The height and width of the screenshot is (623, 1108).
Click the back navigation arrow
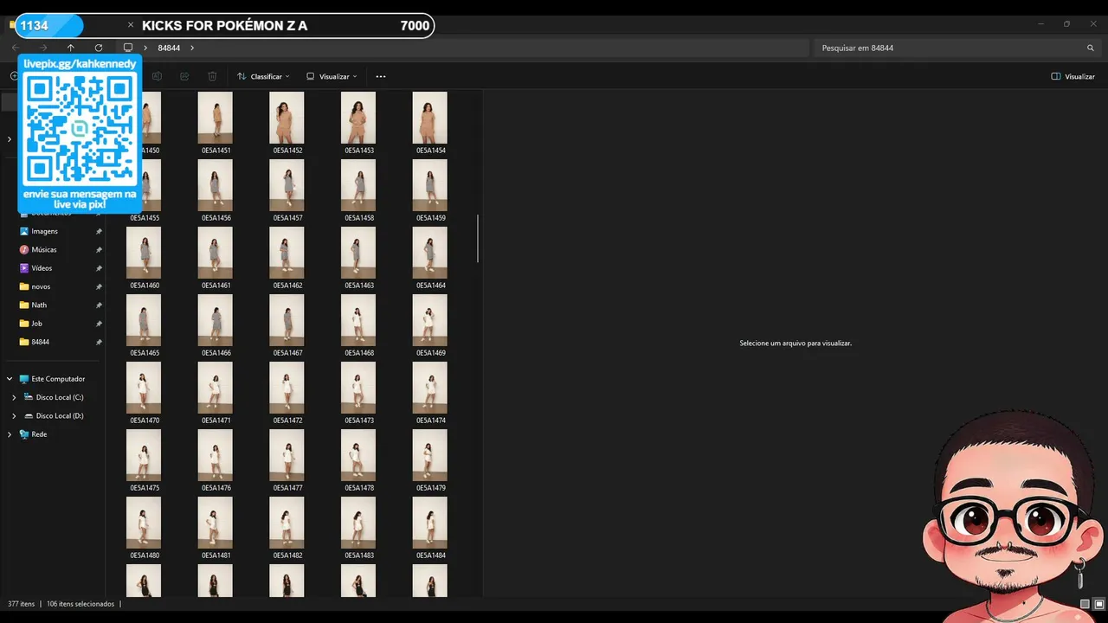pyautogui.click(x=15, y=48)
